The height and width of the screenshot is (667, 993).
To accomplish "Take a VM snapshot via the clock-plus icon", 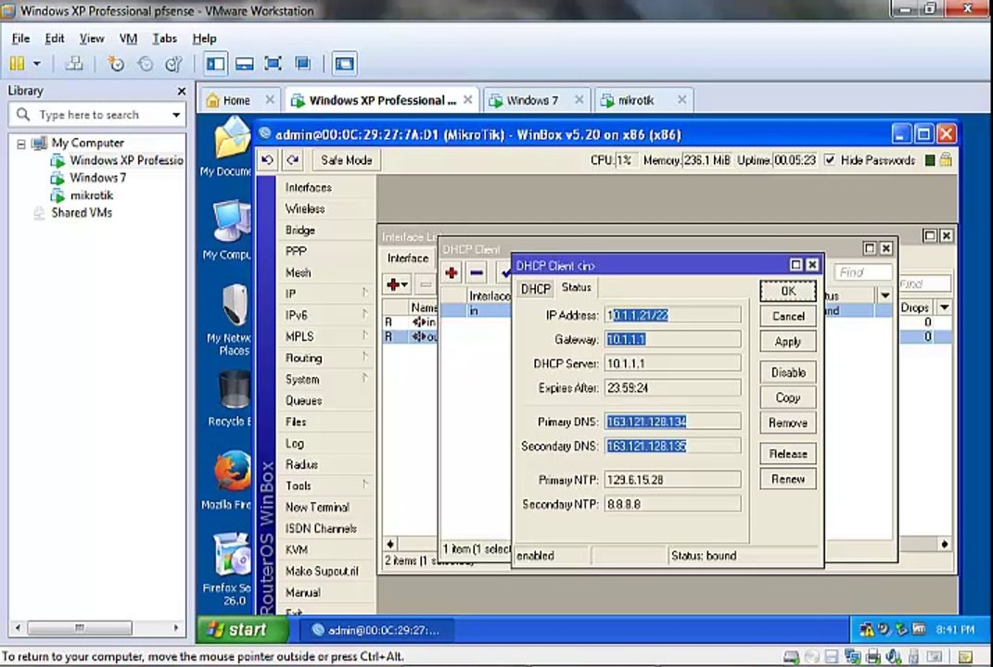I will tap(116, 63).
